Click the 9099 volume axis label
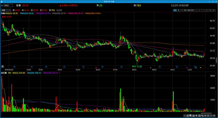 tap(212, 76)
